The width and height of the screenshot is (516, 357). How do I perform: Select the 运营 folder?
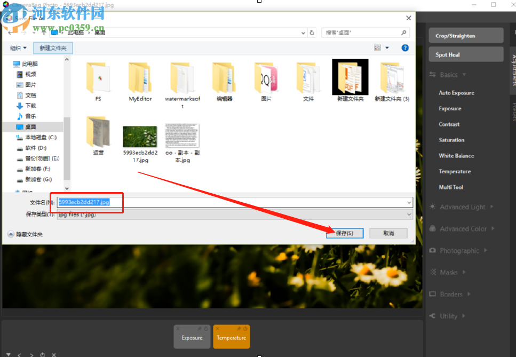98,136
